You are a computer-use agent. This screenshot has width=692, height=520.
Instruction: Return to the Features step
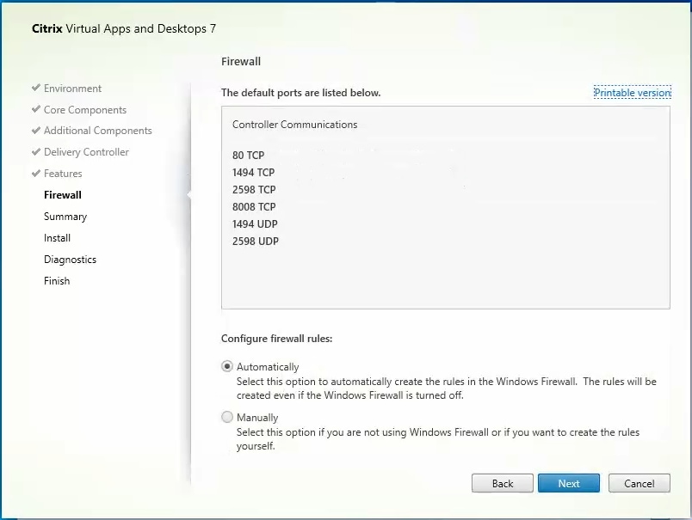63,174
